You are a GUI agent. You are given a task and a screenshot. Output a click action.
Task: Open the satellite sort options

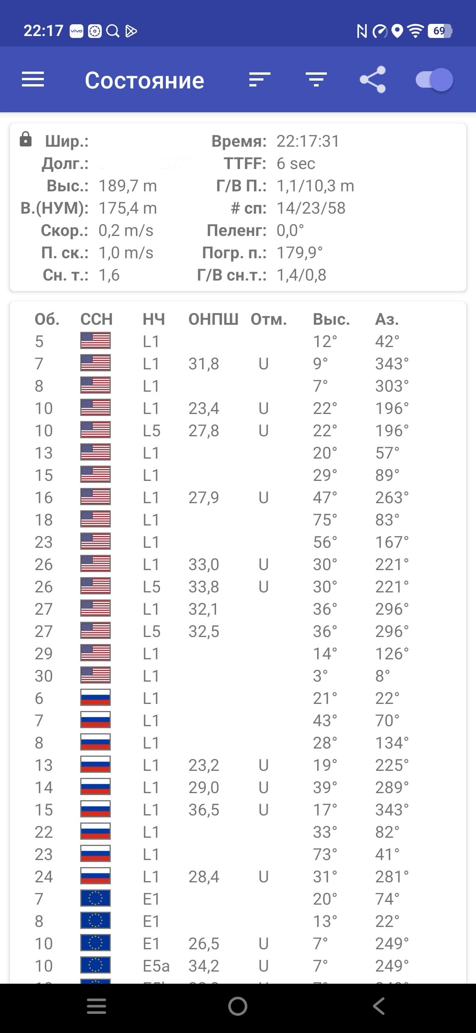point(260,79)
